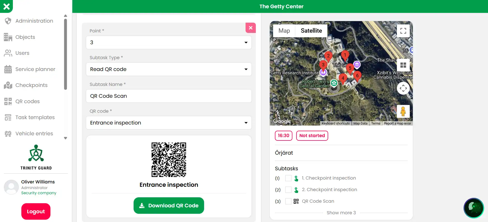Click the map camera pan control
488x222 pixels.
[x=403, y=88]
